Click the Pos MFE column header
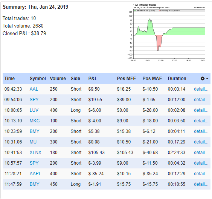 126,78
